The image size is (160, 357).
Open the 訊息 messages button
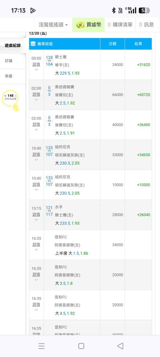tap(146, 25)
